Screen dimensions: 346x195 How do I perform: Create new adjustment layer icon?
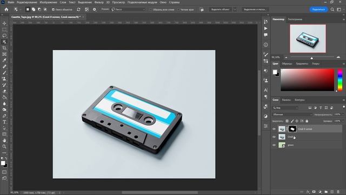320,192
